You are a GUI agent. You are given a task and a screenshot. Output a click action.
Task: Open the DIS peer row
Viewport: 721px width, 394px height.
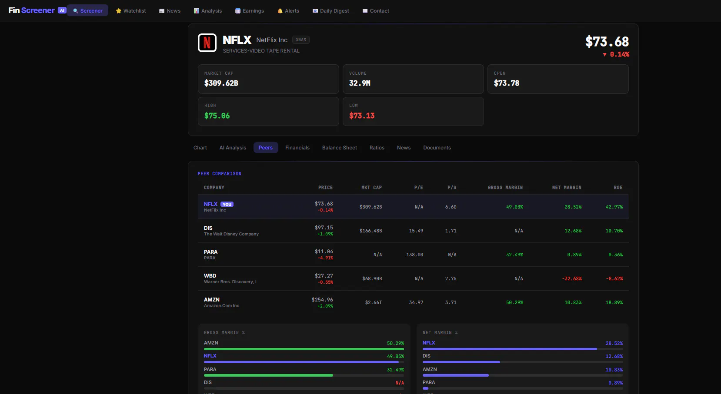tap(413, 231)
